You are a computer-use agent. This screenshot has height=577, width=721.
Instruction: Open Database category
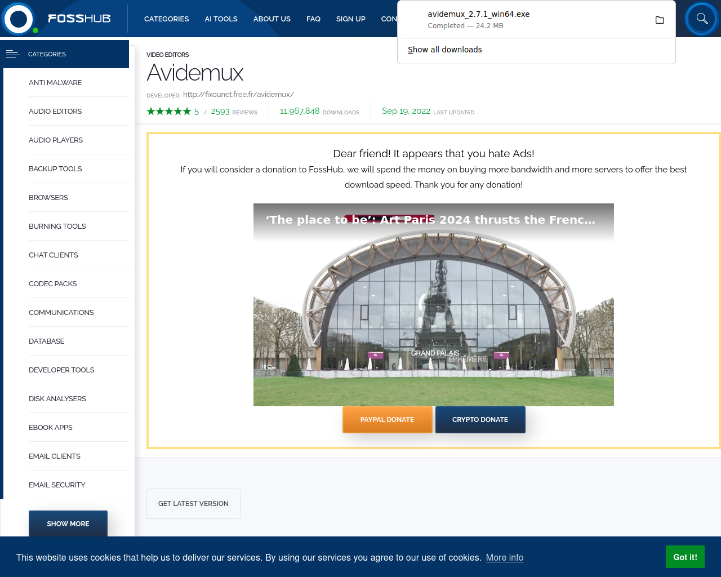click(47, 341)
